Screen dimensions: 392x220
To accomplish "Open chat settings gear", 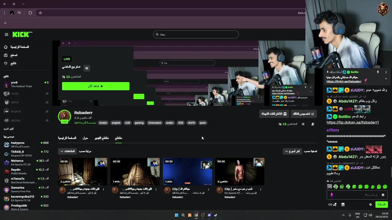I will pos(370,204).
